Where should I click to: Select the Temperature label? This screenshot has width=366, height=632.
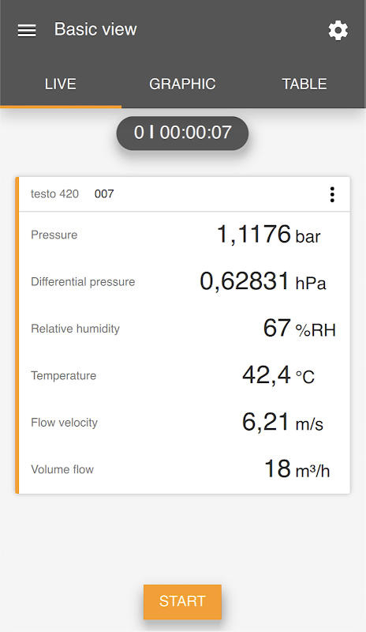coord(64,376)
